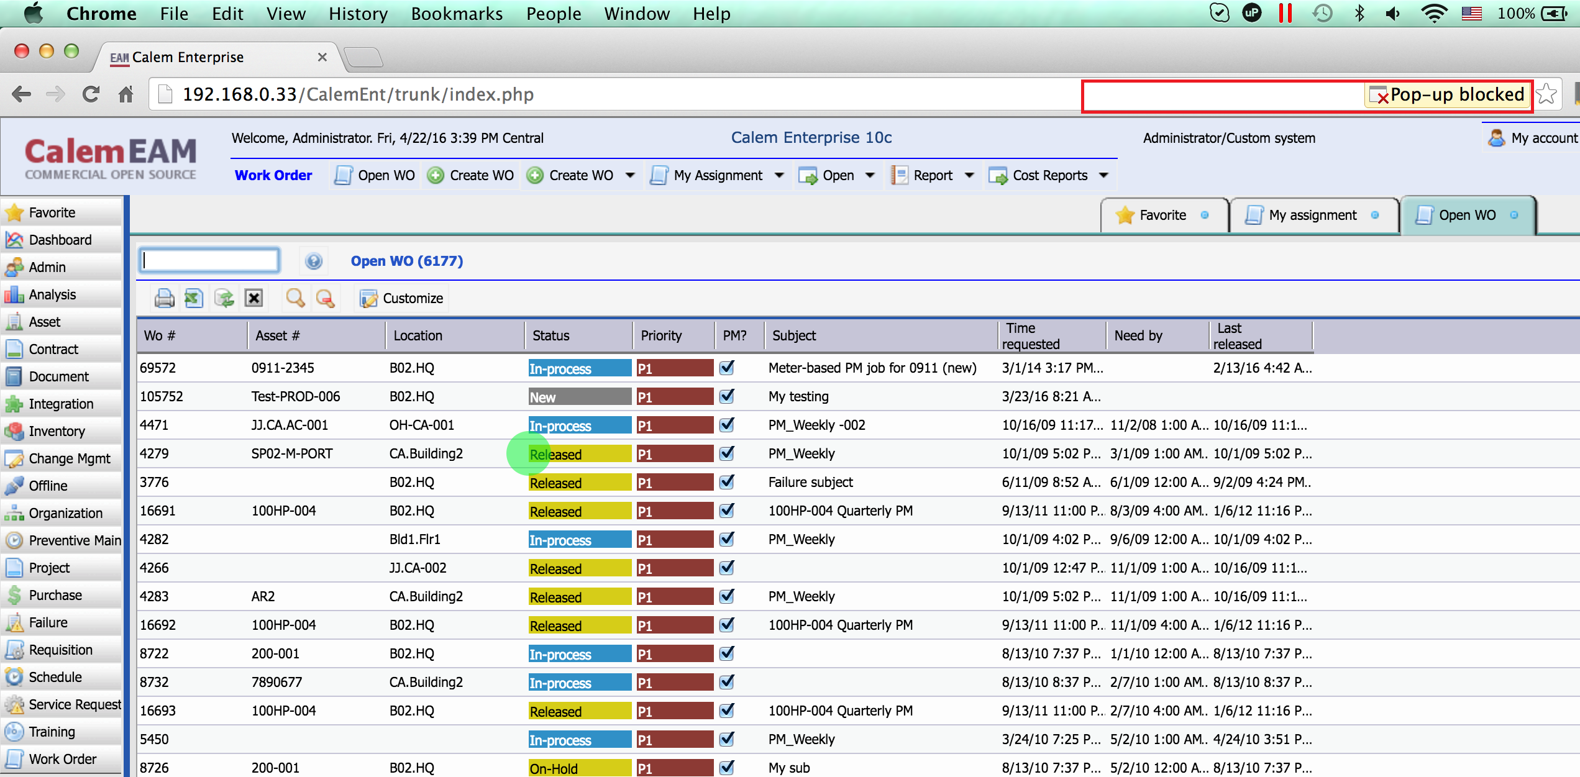Click the Work Order toolbar label

tap(273, 176)
